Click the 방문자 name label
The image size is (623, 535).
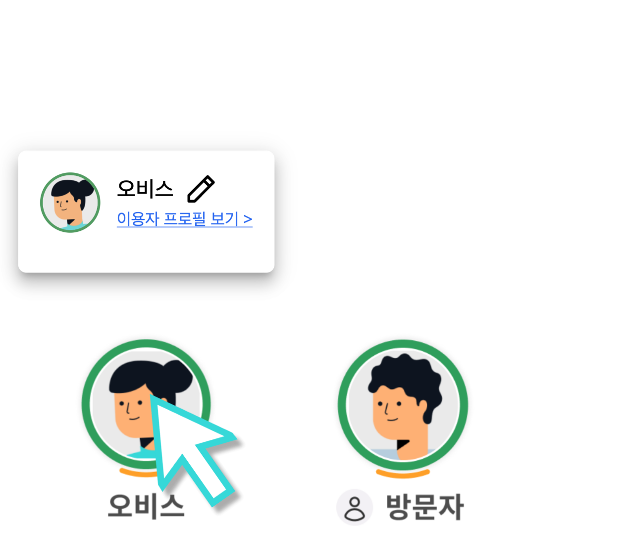coord(425,507)
